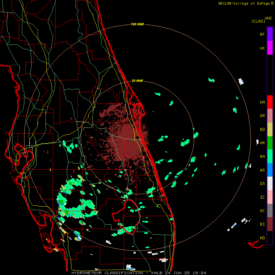
Task: Click the KMLB radar site identifier
Action: coord(157,273)
